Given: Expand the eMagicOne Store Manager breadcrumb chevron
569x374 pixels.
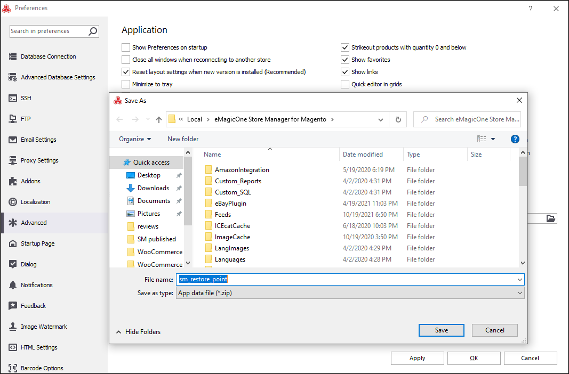Looking at the screenshot, I should tap(332, 119).
